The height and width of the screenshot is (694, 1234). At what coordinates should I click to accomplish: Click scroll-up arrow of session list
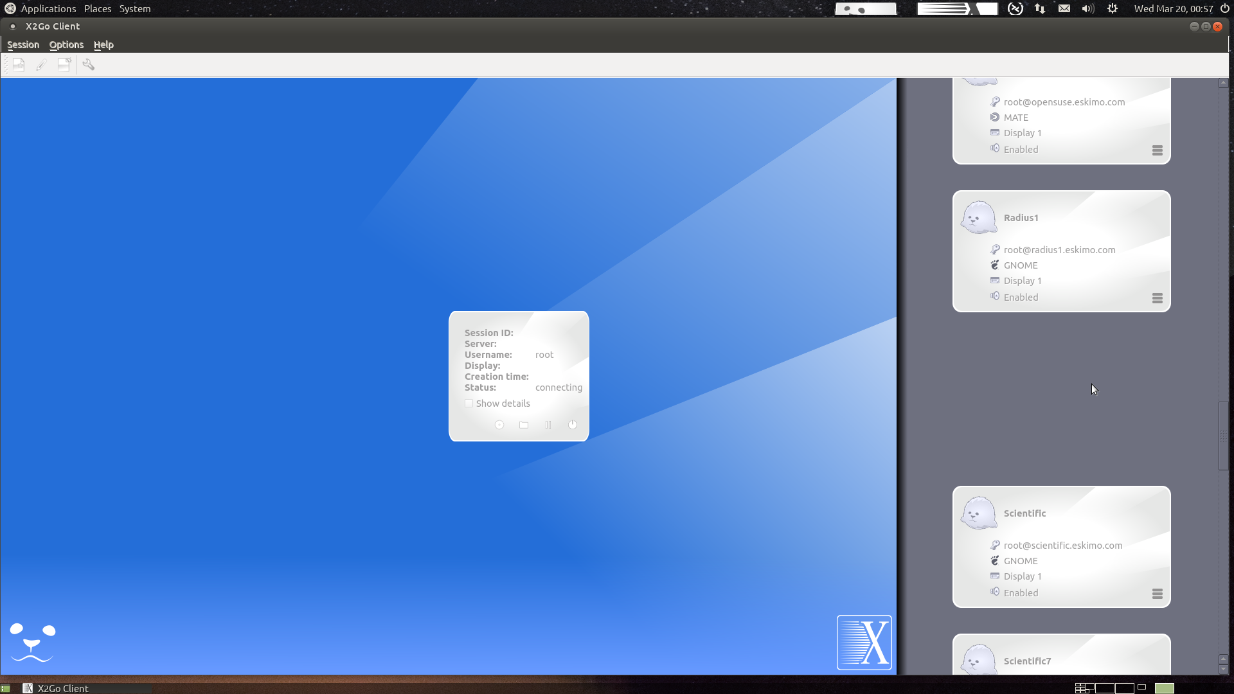tap(1224, 83)
